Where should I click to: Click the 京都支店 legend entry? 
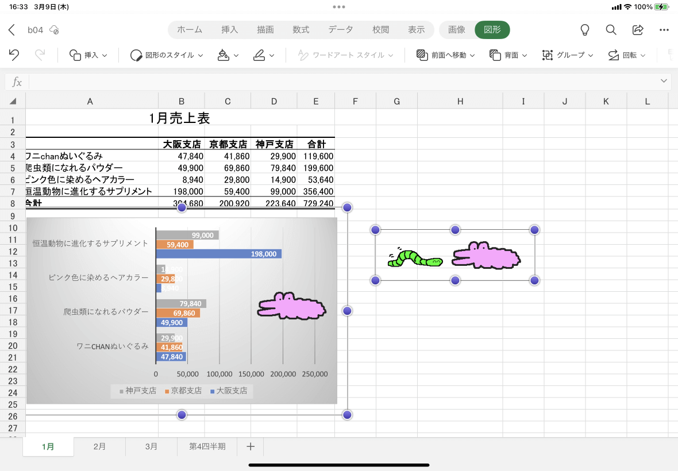coord(183,391)
